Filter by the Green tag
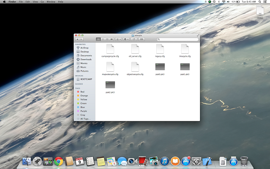 click(x=84, y=103)
